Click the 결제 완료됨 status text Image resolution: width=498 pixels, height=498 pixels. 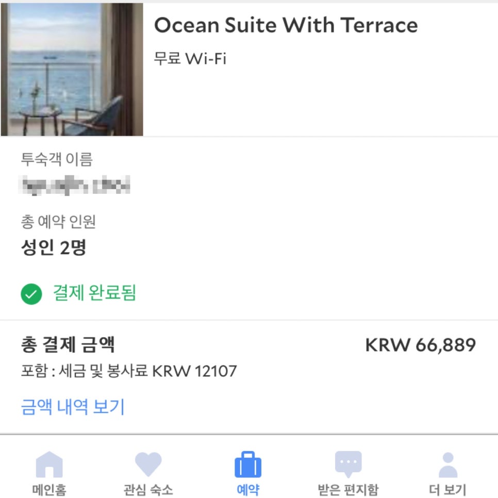pos(94,293)
